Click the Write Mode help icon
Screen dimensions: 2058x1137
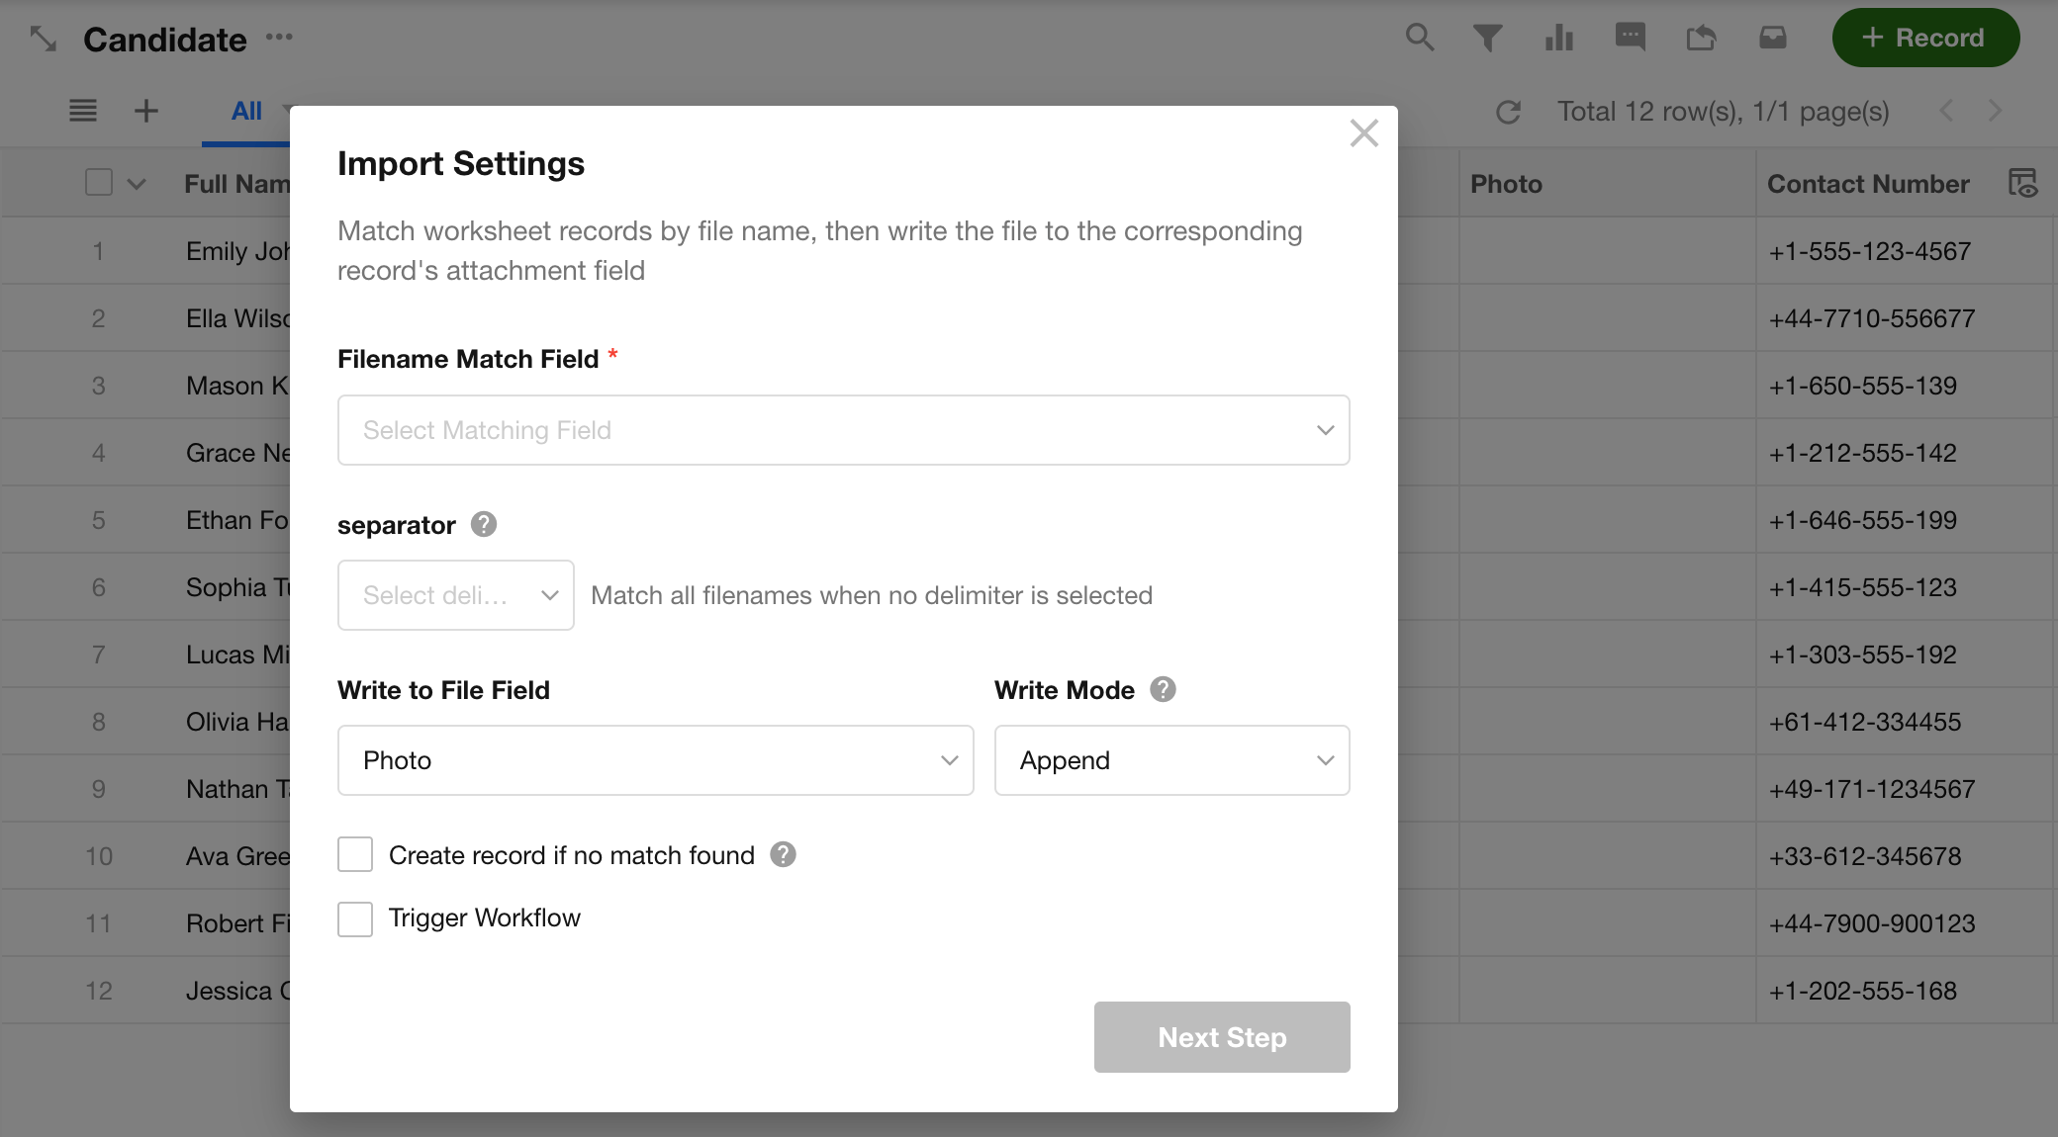click(x=1163, y=689)
